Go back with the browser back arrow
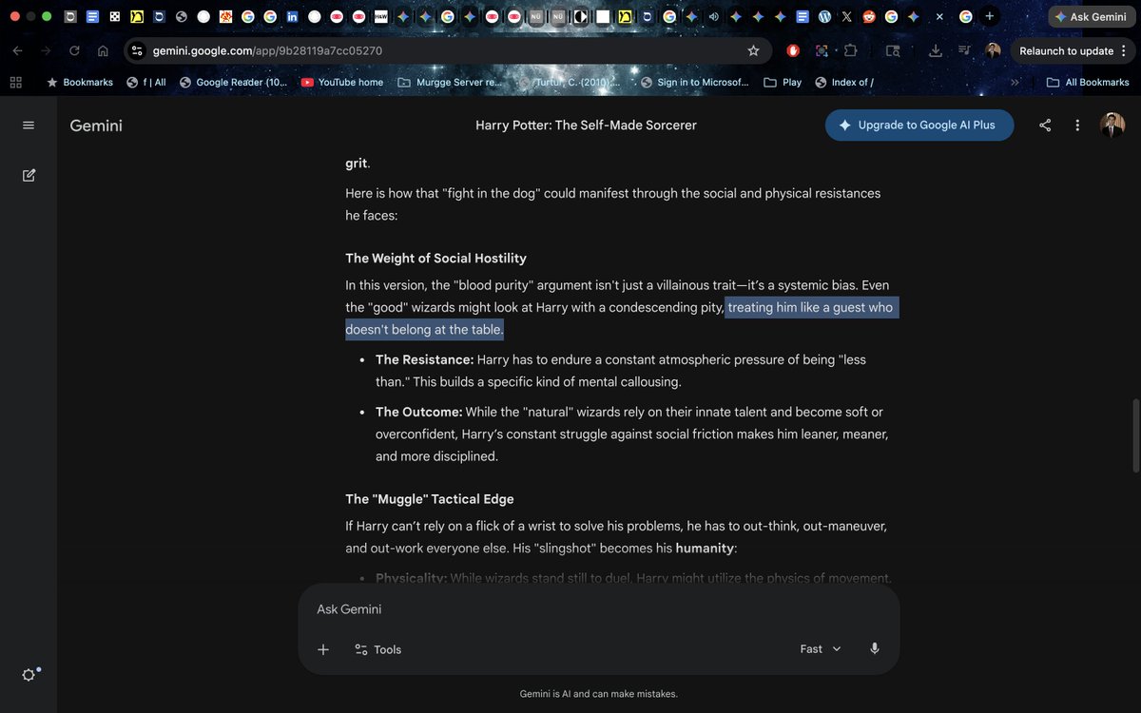This screenshot has width=1141, height=713. (17, 50)
